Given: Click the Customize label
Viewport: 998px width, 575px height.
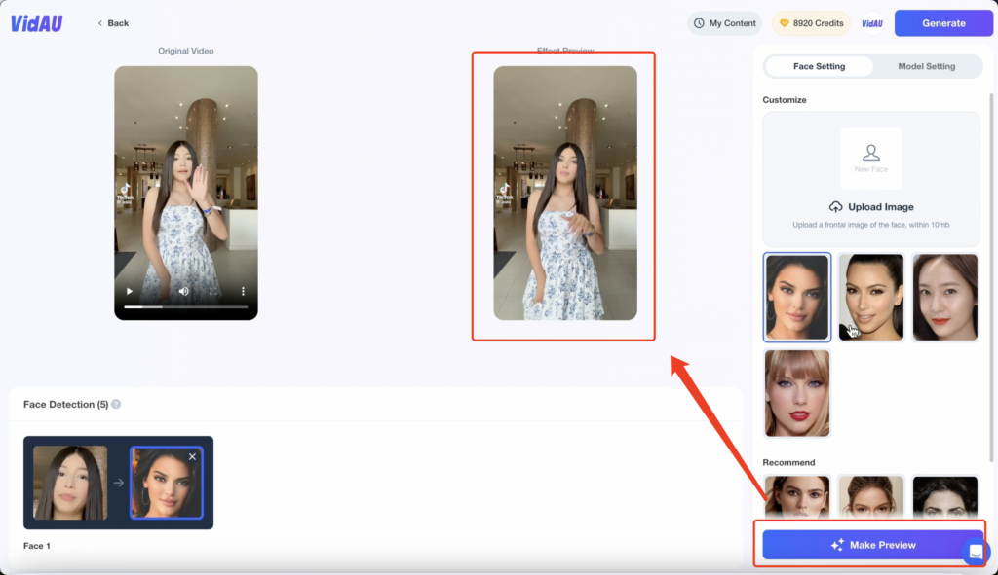Looking at the screenshot, I should coord(785,100).
